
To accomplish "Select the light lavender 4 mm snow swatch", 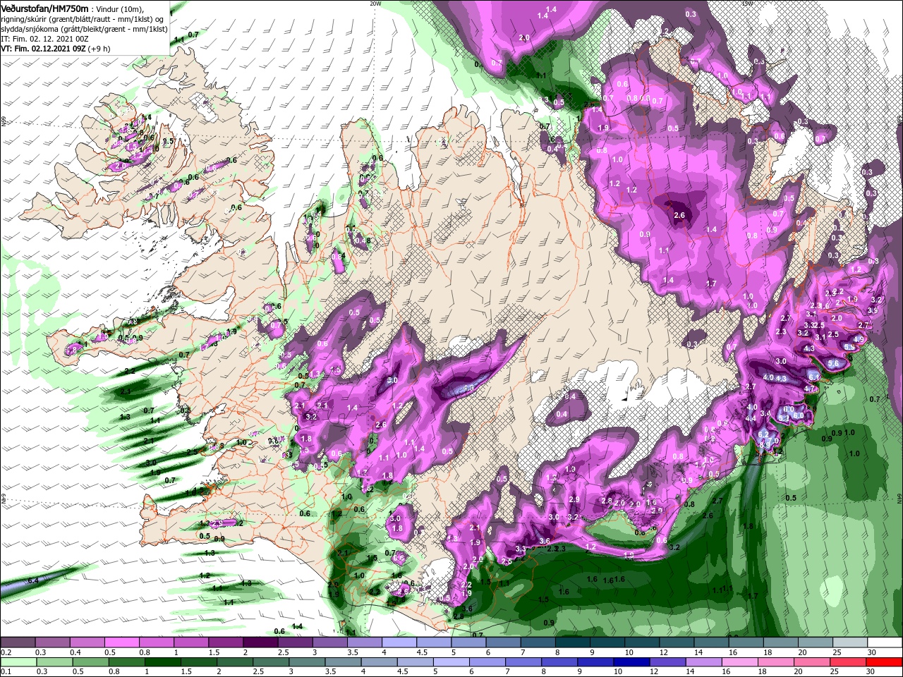I will [399, 642].
